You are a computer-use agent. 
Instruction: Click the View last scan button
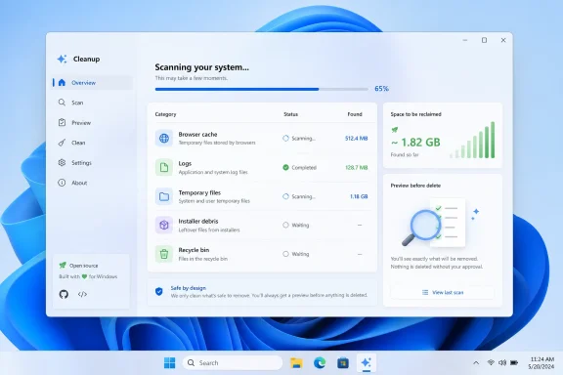(443, 292)
